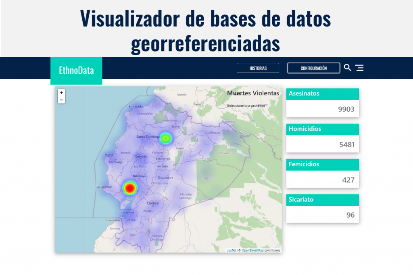Click the Asesinatos count 9903

346,109
